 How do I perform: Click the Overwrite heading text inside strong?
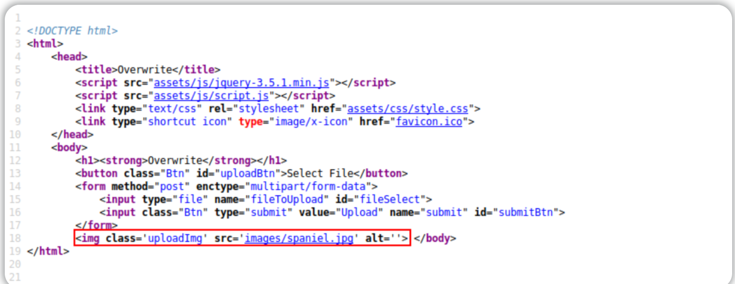[x=175, y=161]
